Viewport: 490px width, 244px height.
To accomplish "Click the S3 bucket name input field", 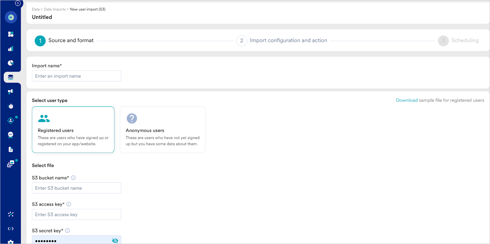I will [77, 188].
